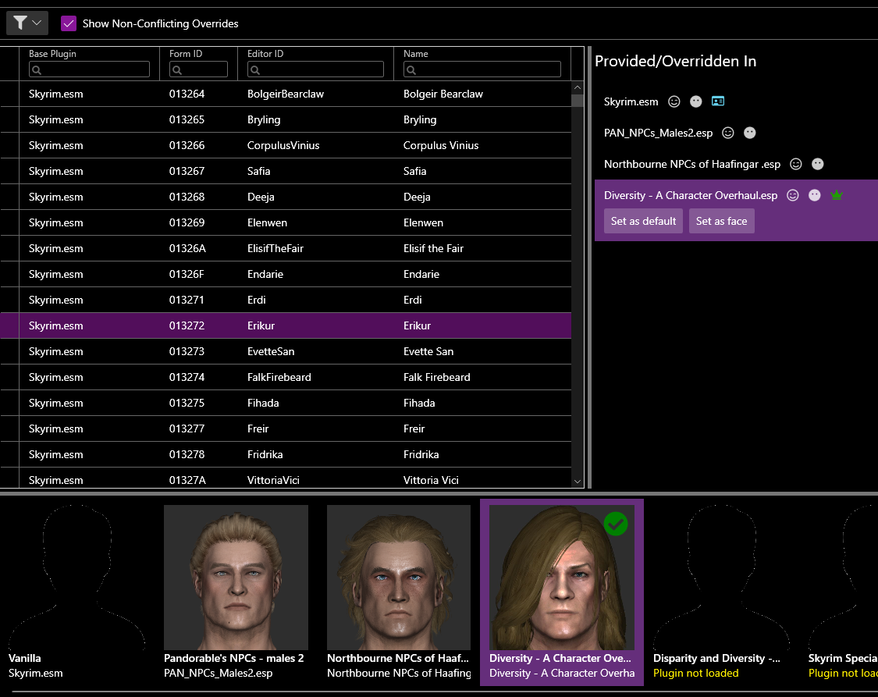The image size is (878, 697).
Task: Open the filter funnel dropdown
Action: point(27,23)
